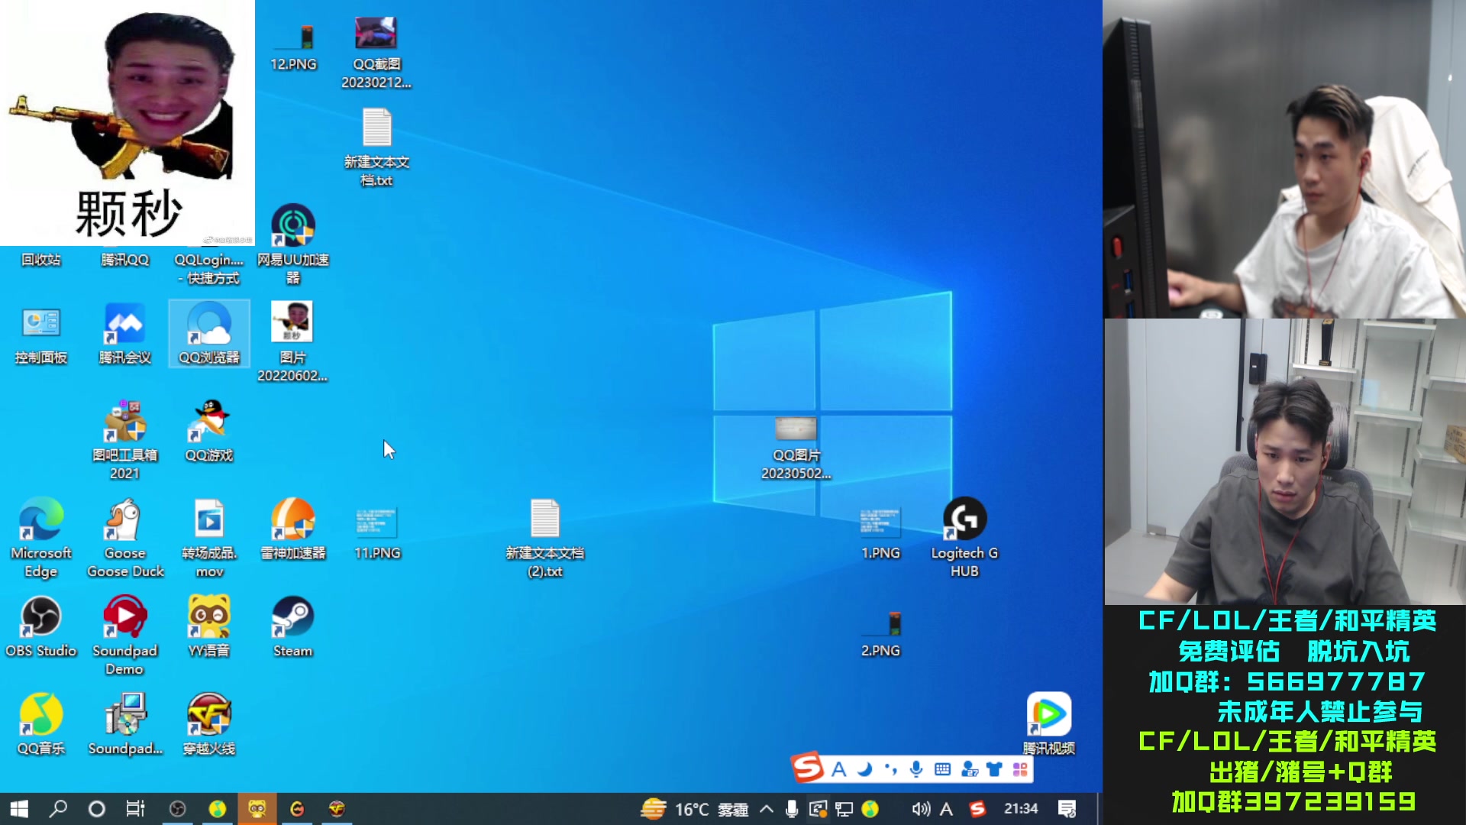Viewport: 1466px width, 825px height.
Task: Open soft keyboard on Sogou bar
Action: (x=943, y=769)
